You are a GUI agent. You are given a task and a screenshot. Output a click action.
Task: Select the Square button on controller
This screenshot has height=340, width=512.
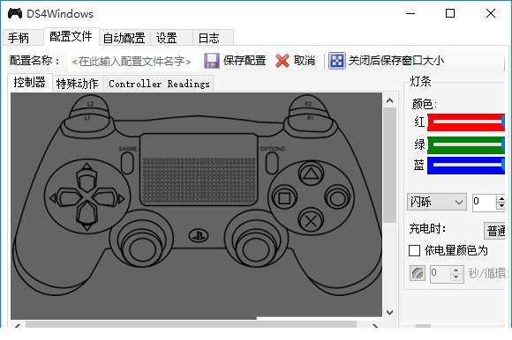point(284,198)
